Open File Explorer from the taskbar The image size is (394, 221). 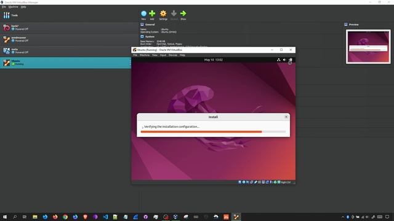coord(35,217)
